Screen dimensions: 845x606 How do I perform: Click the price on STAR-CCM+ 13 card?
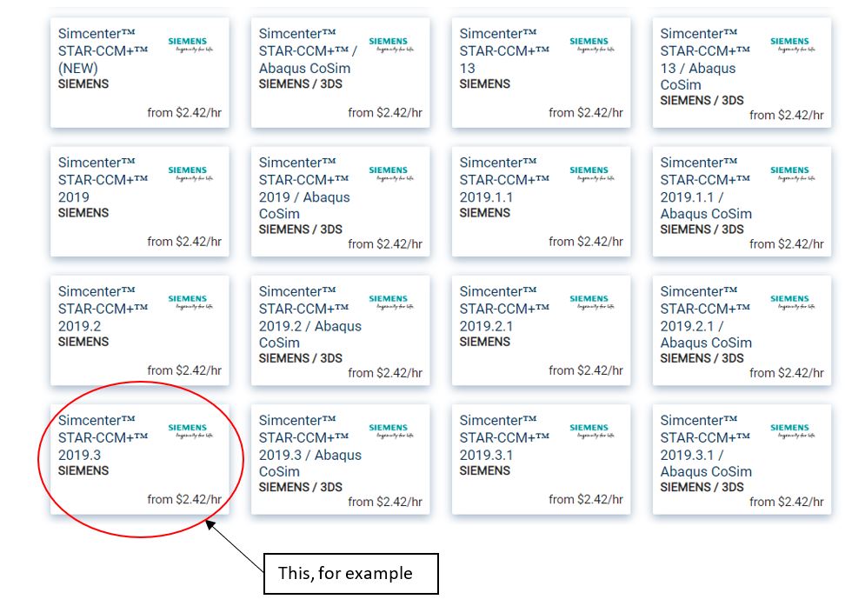coord(586,113)
